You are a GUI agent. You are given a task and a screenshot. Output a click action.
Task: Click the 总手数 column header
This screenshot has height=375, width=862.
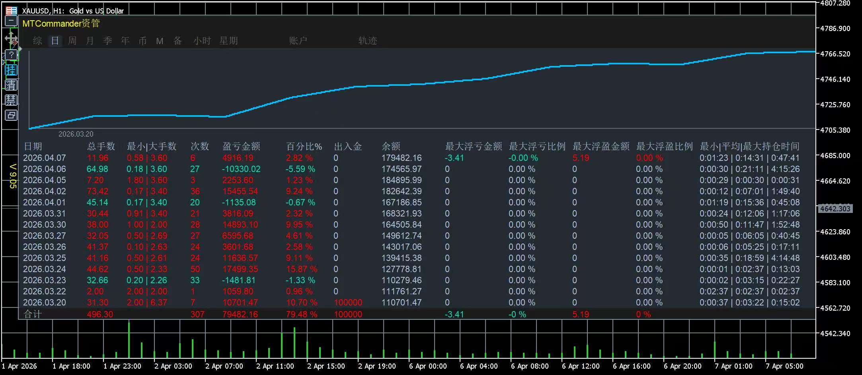pyautogui.click(x=101, y=146)
